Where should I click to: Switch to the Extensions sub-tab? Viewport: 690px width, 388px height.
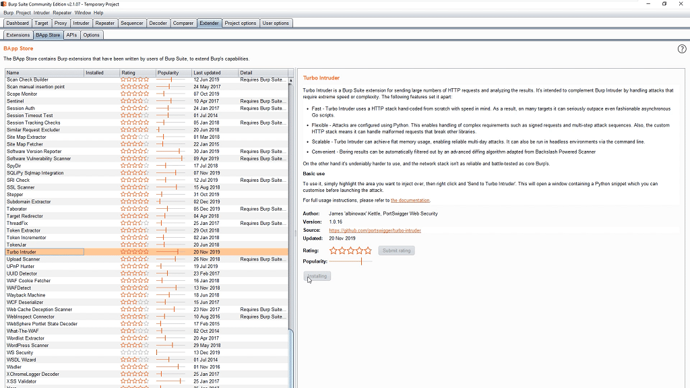coord(18,35)
